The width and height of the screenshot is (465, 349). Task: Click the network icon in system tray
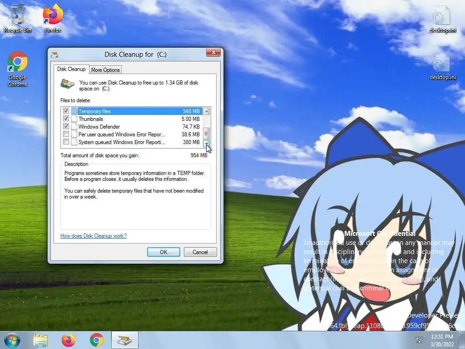420,340
